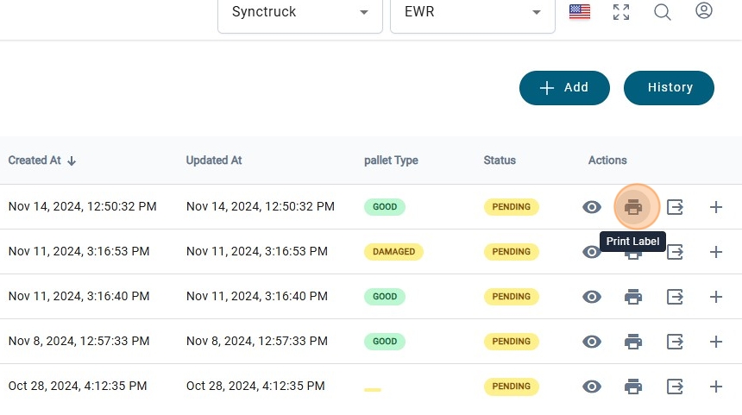
Task: Click the Updated At column header
Action: (x=214, y=160)
